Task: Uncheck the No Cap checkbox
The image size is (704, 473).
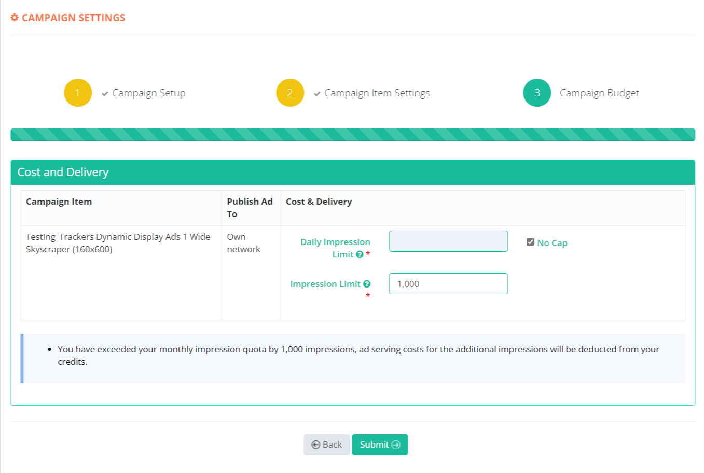Action: coord(530,242)
